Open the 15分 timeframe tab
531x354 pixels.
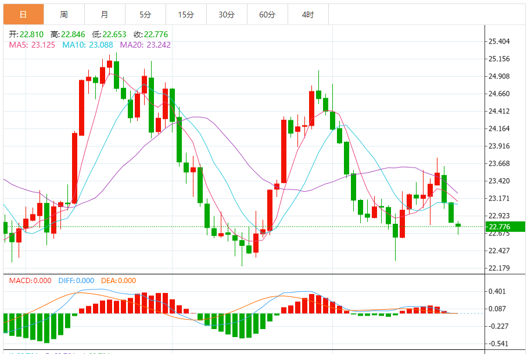pyautogui.click(x=186, y=15)
